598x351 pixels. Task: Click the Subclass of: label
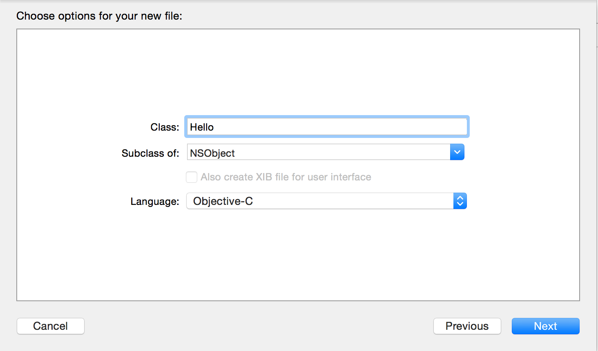(150, 153)
